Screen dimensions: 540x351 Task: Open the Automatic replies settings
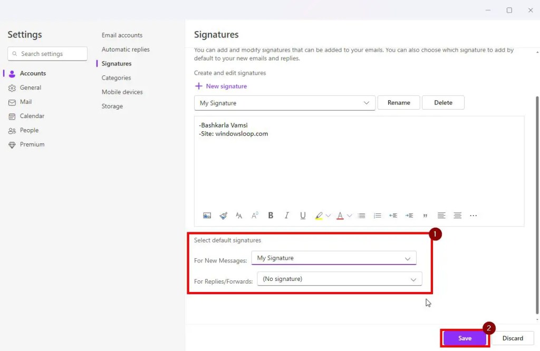[126, 49]
